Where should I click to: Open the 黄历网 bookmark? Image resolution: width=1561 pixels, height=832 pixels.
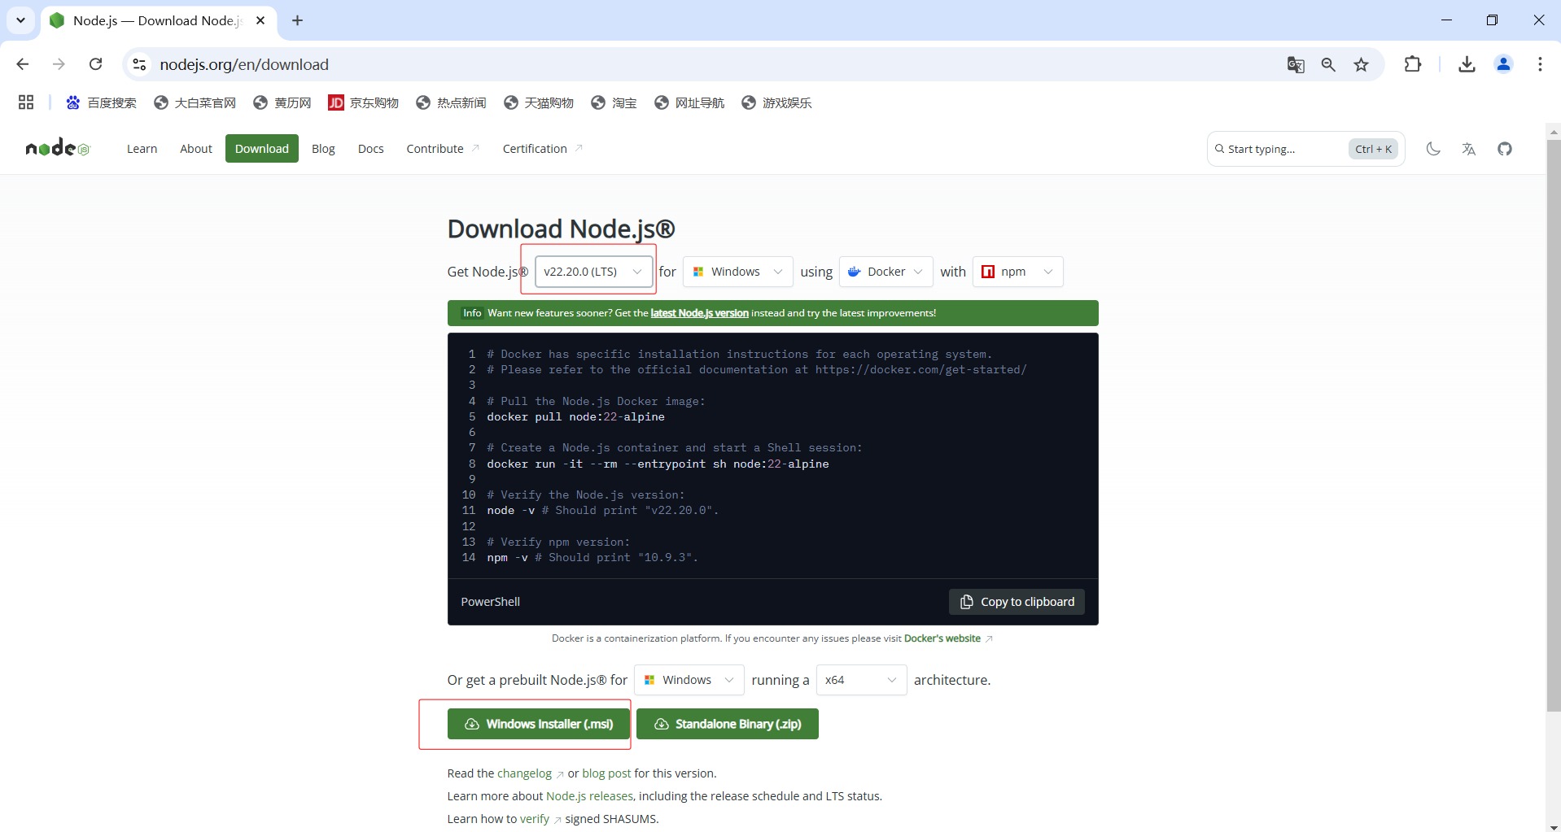click(x=282, y=102)
